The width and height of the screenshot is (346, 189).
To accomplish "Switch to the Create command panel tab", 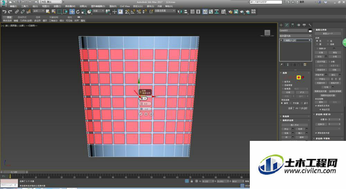I will (281, 25).
